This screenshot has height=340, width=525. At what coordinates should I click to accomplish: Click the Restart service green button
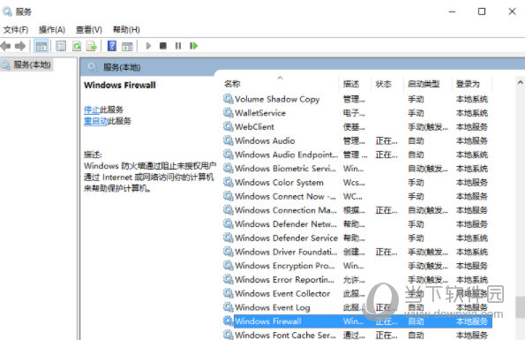pos(193,46)
